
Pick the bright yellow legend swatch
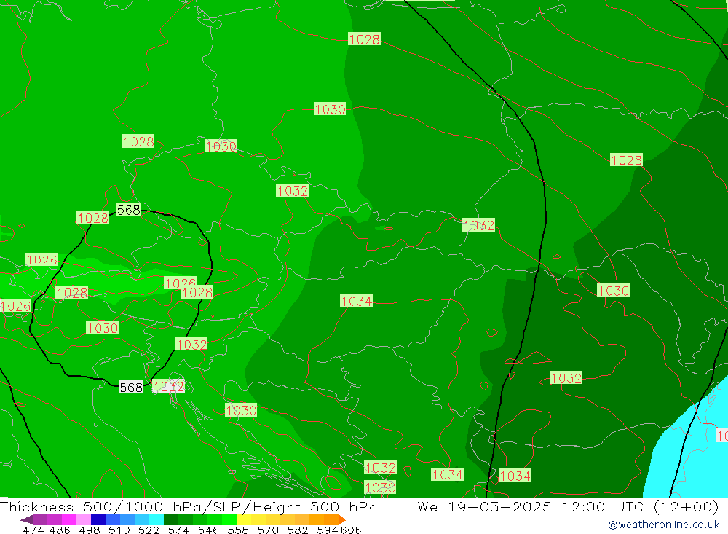click(244, 519)
